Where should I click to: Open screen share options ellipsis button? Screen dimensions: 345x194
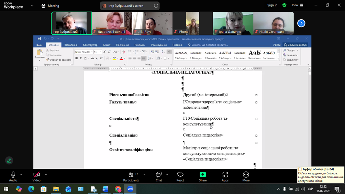coord(156,6)
